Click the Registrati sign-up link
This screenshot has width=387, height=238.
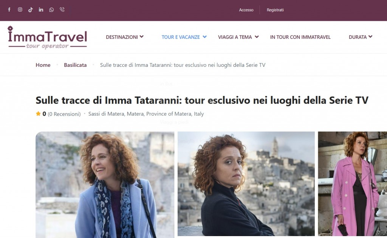point(275,10)
